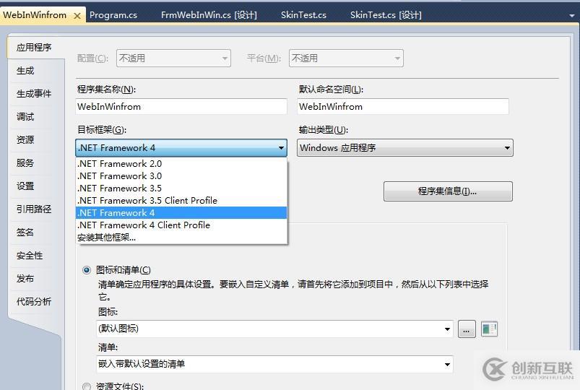The width and height of the screenshot is (580, 390).
Task: Open the FrmWebInWin.cs [设计] tab
Action: point(209,14)
